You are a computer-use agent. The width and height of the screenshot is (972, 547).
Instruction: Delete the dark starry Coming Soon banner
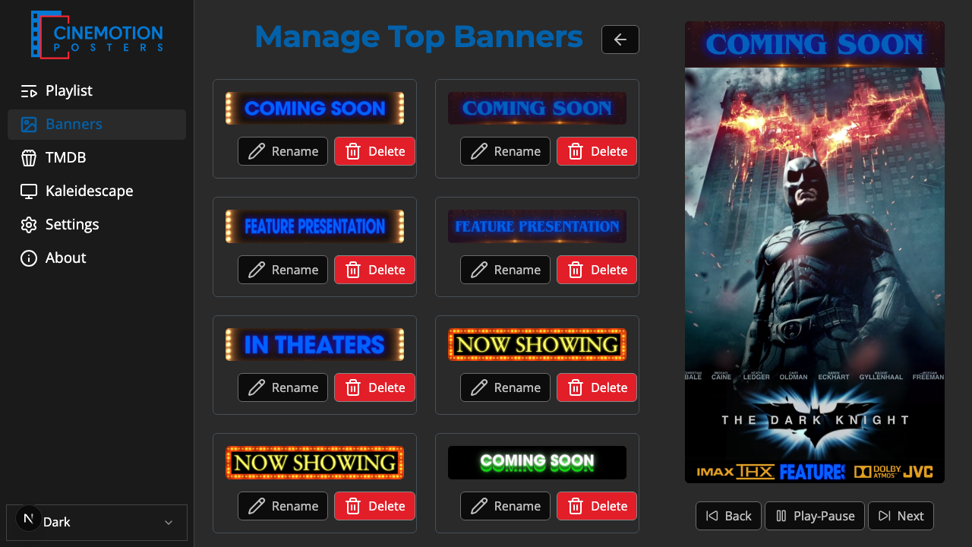click(x=597, y=151)
